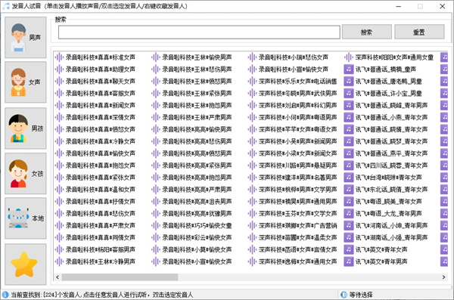Click the 搜索 search button

point(366,32)
